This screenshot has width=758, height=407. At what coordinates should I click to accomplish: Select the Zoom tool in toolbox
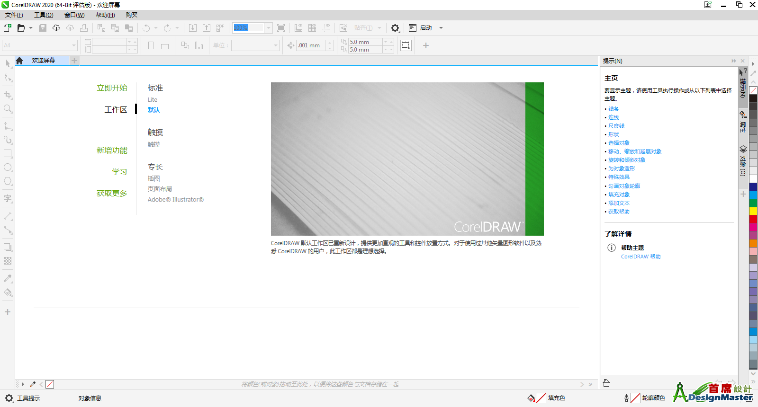click(8, 109)
